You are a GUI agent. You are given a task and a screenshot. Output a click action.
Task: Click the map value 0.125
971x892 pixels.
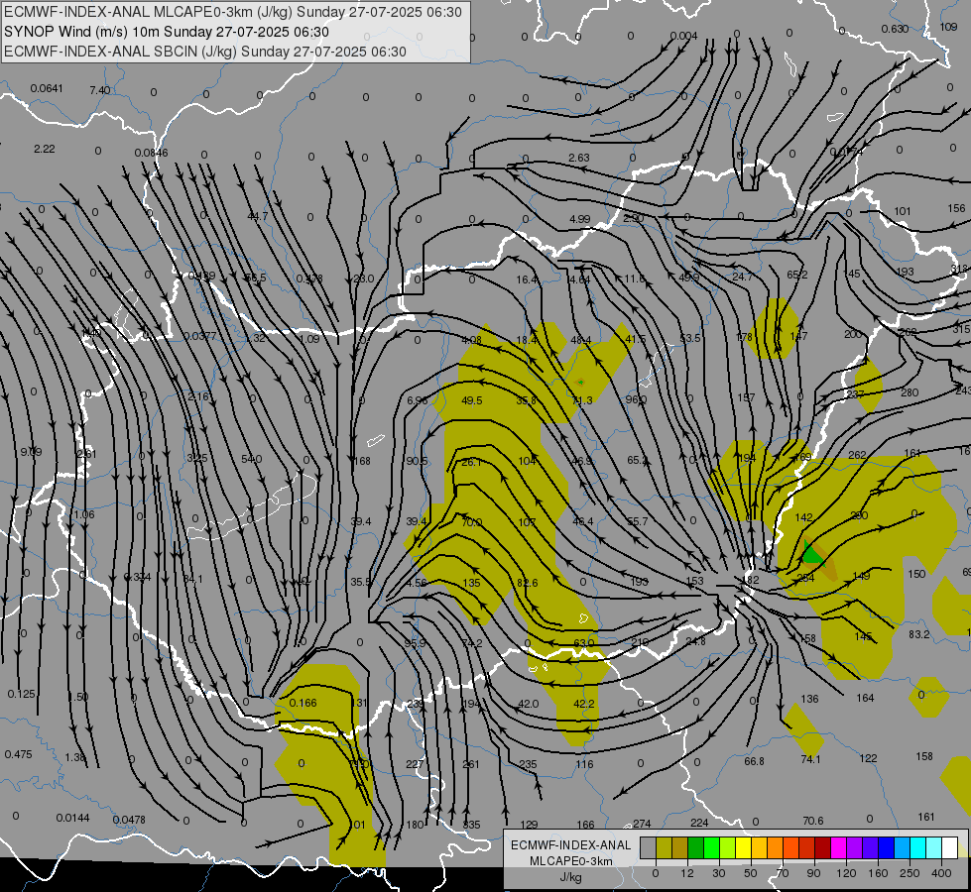point(21,694)
